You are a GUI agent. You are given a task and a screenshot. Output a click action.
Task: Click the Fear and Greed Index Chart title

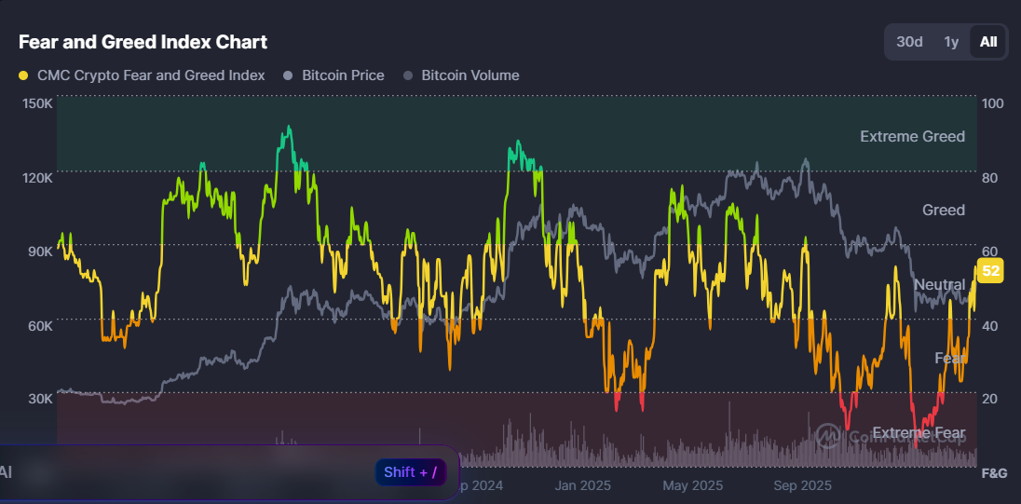click(x=143, y=42)
